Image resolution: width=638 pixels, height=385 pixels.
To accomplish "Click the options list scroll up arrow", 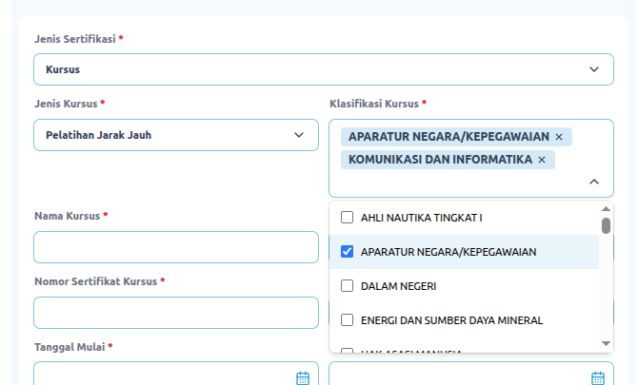I will 606,209.
